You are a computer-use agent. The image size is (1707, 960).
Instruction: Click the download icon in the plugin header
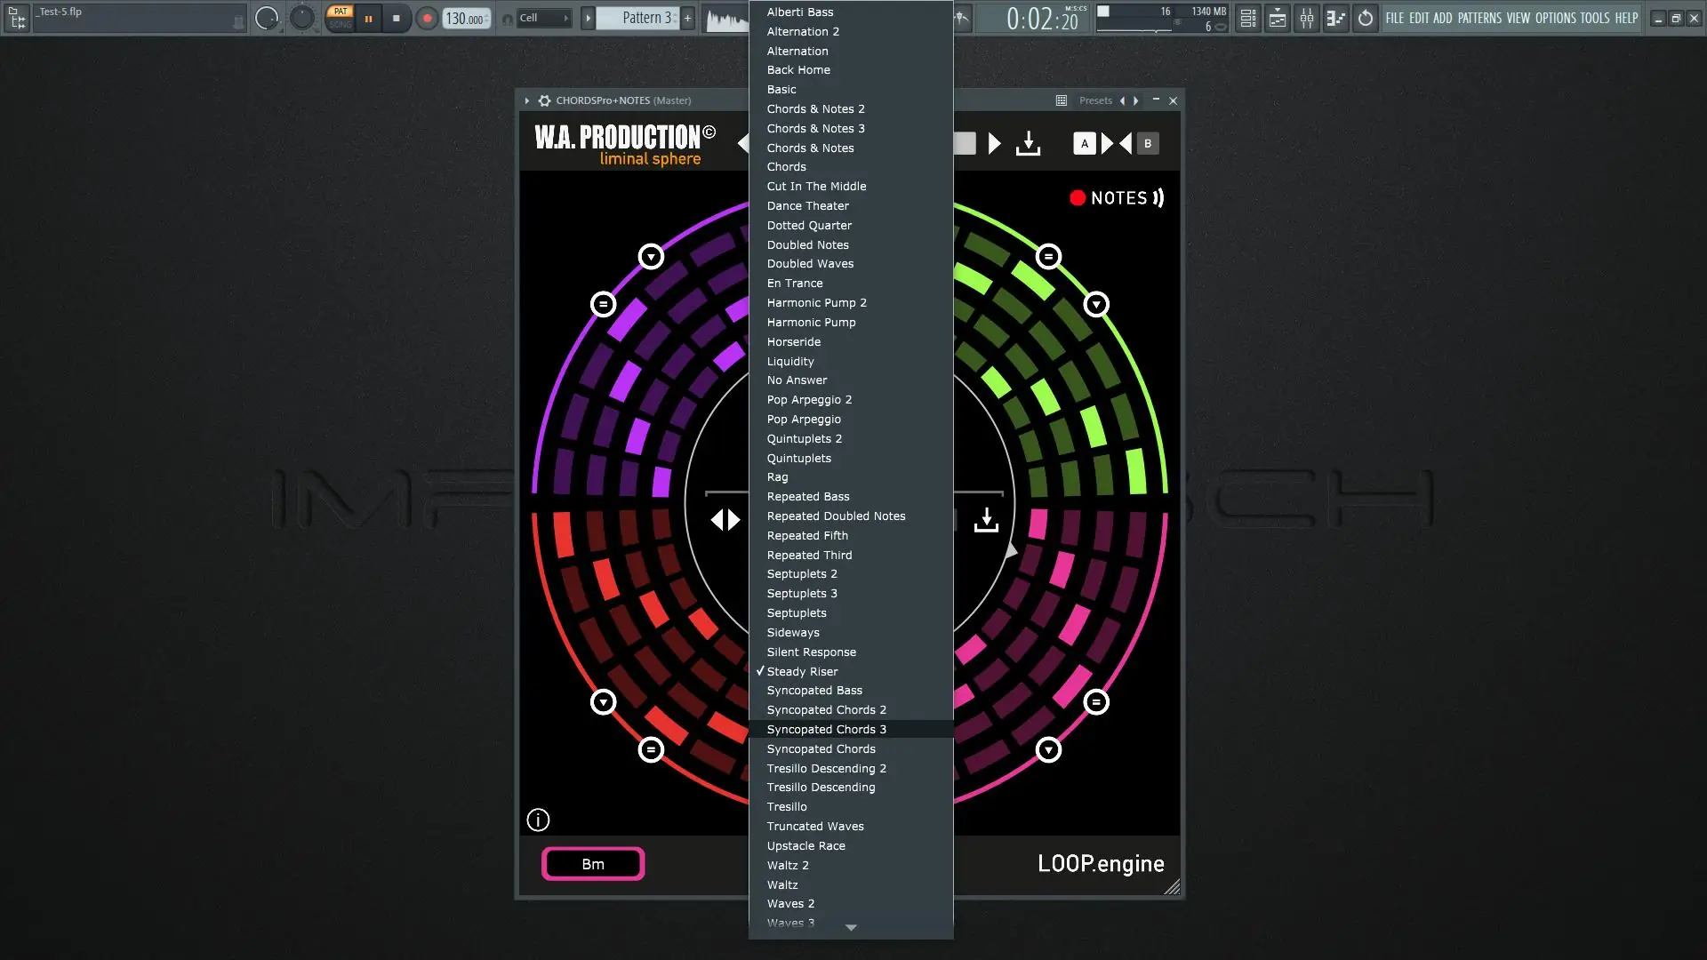[x=1028, y=143]
